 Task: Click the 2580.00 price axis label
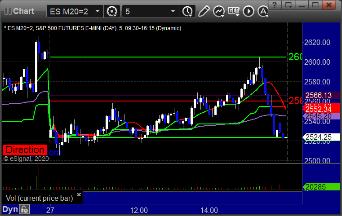[317, 82]
